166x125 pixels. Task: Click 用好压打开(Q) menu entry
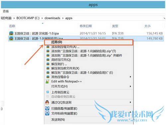(89, 60)
